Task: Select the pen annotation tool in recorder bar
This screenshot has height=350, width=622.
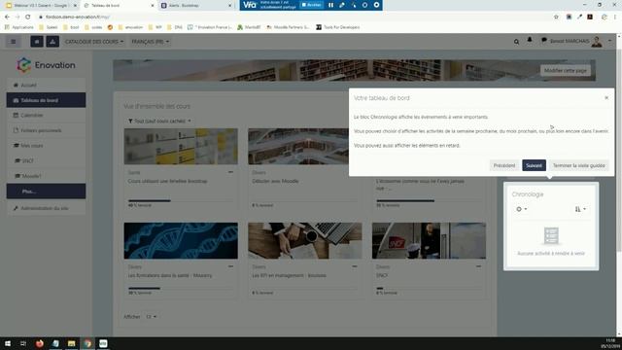Action: click(x=342, y=5)
